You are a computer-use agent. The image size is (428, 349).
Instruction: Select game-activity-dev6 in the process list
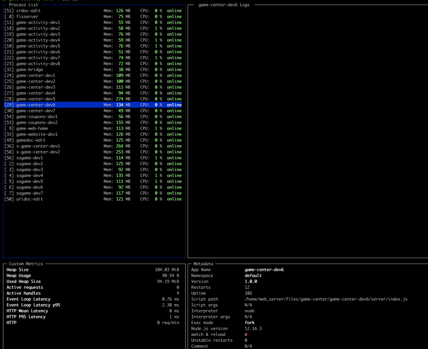click(x=93, y=52)
